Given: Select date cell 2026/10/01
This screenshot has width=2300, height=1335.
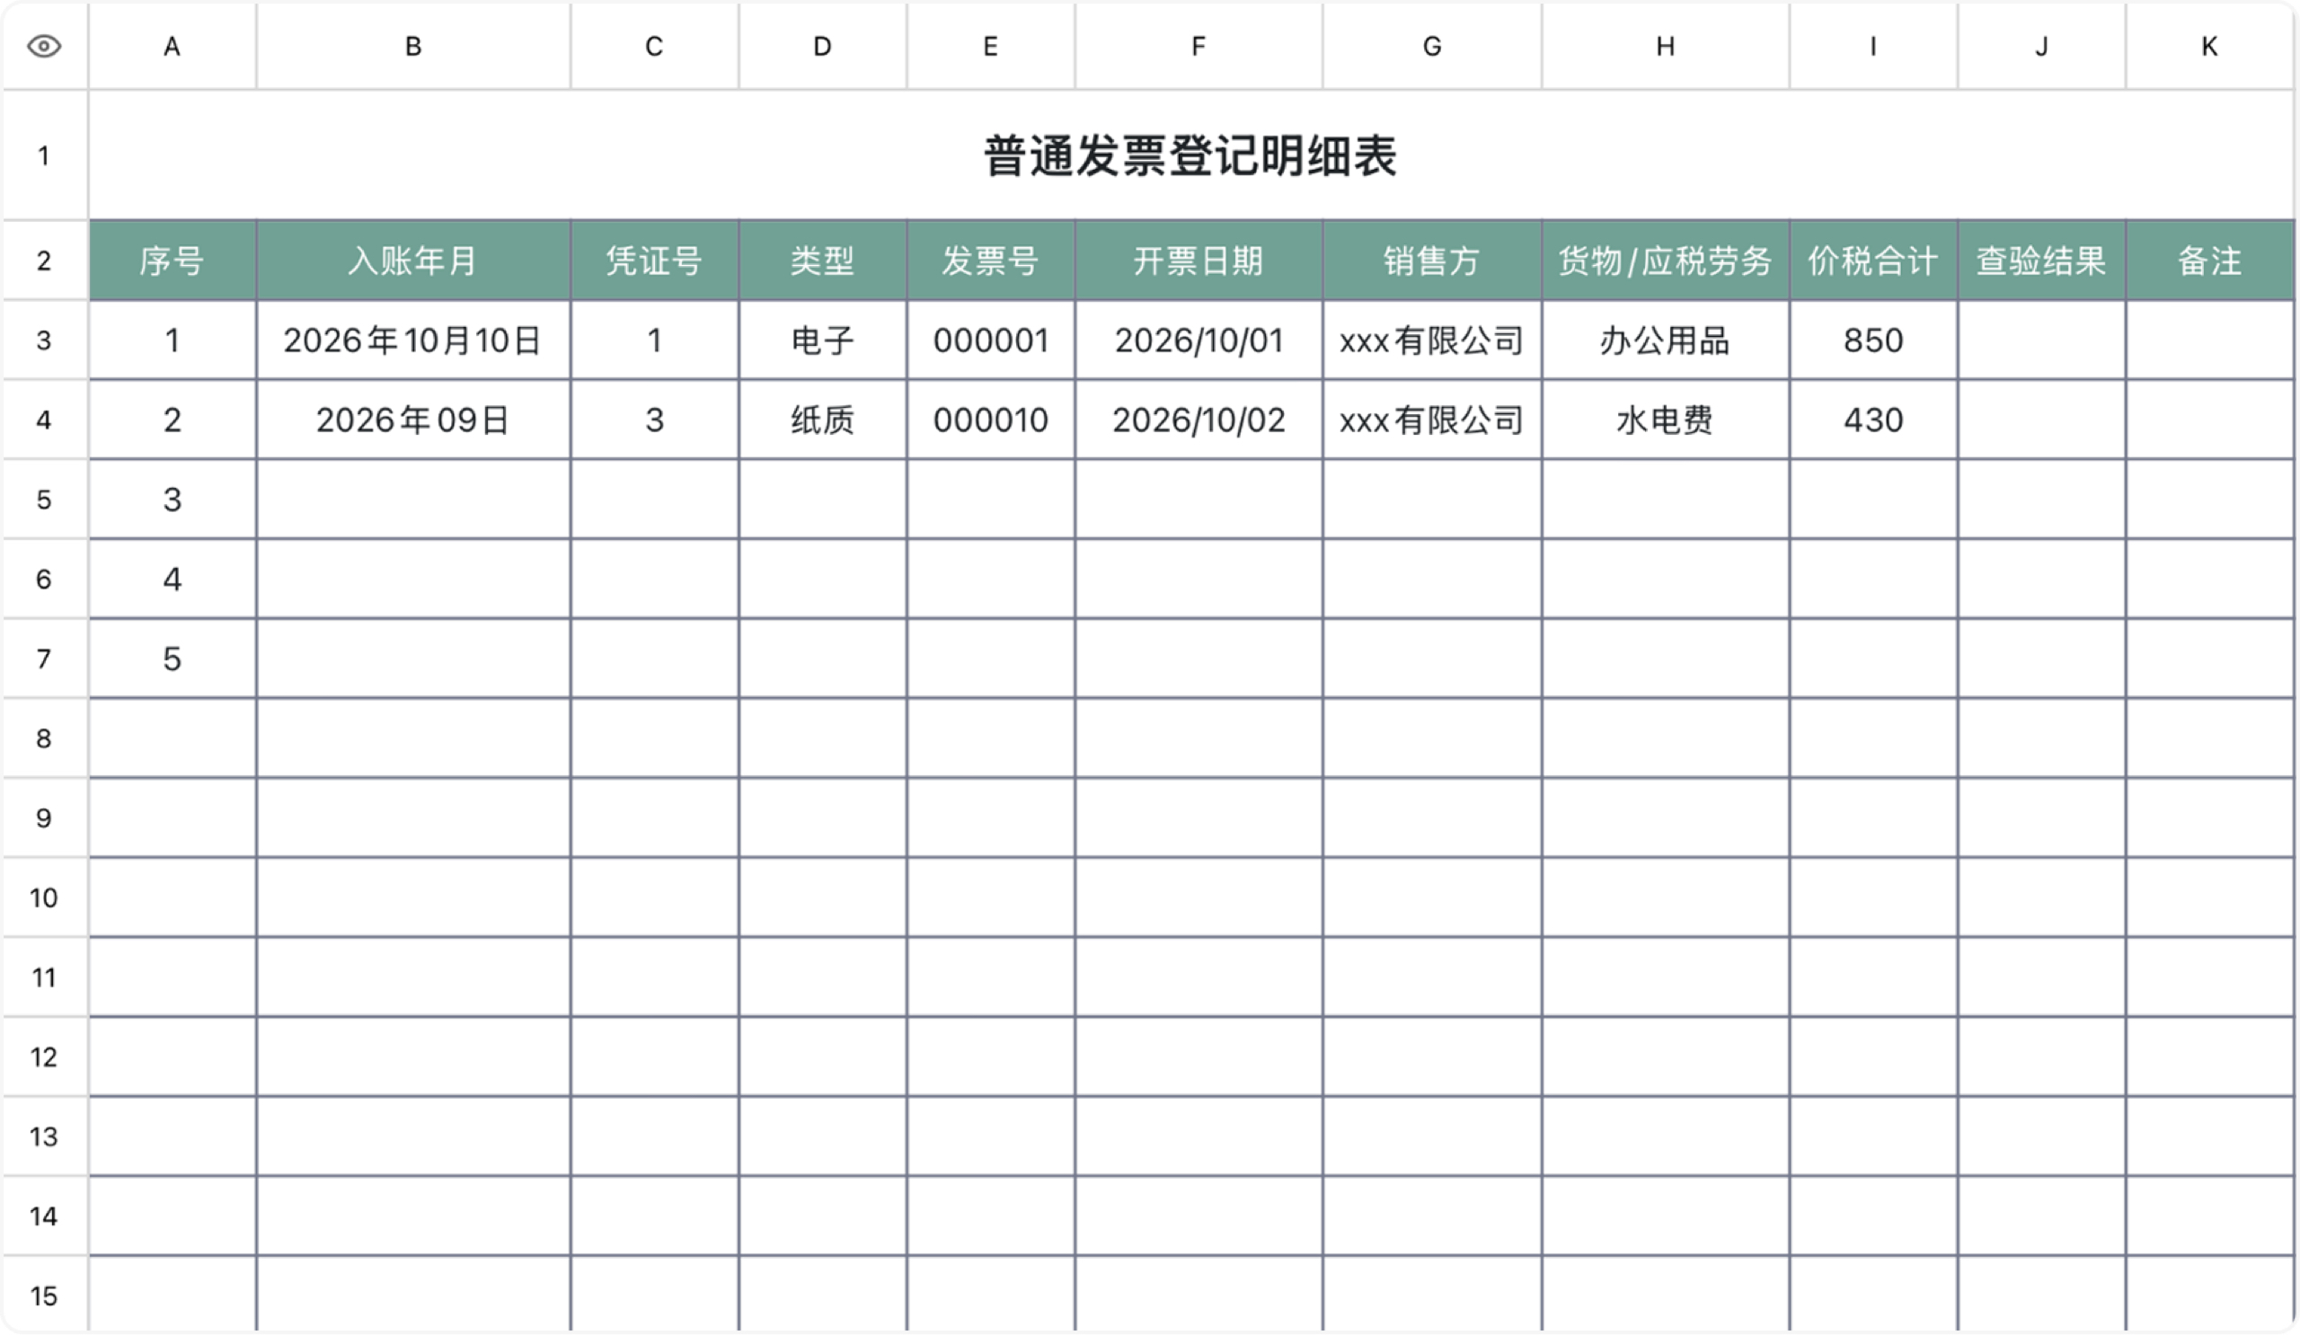Looking at the screenshot, I should (x=1199, y=340).
